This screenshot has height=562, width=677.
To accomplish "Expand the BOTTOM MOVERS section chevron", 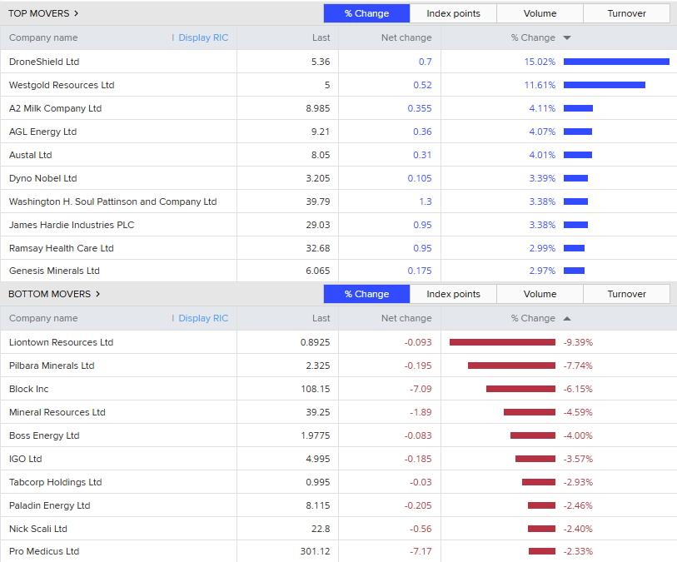I will coord(97,294).
